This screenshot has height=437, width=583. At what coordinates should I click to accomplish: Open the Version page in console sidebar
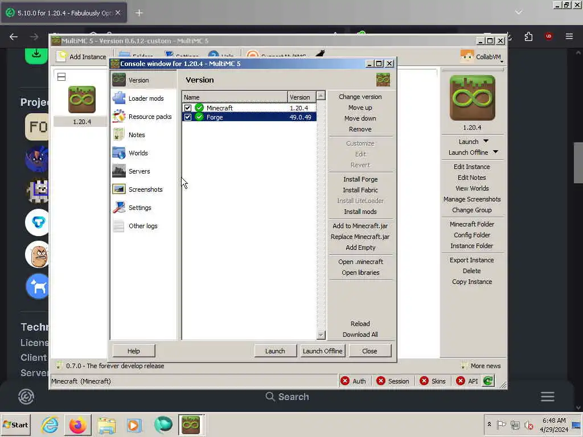click(x=143, y=80)
